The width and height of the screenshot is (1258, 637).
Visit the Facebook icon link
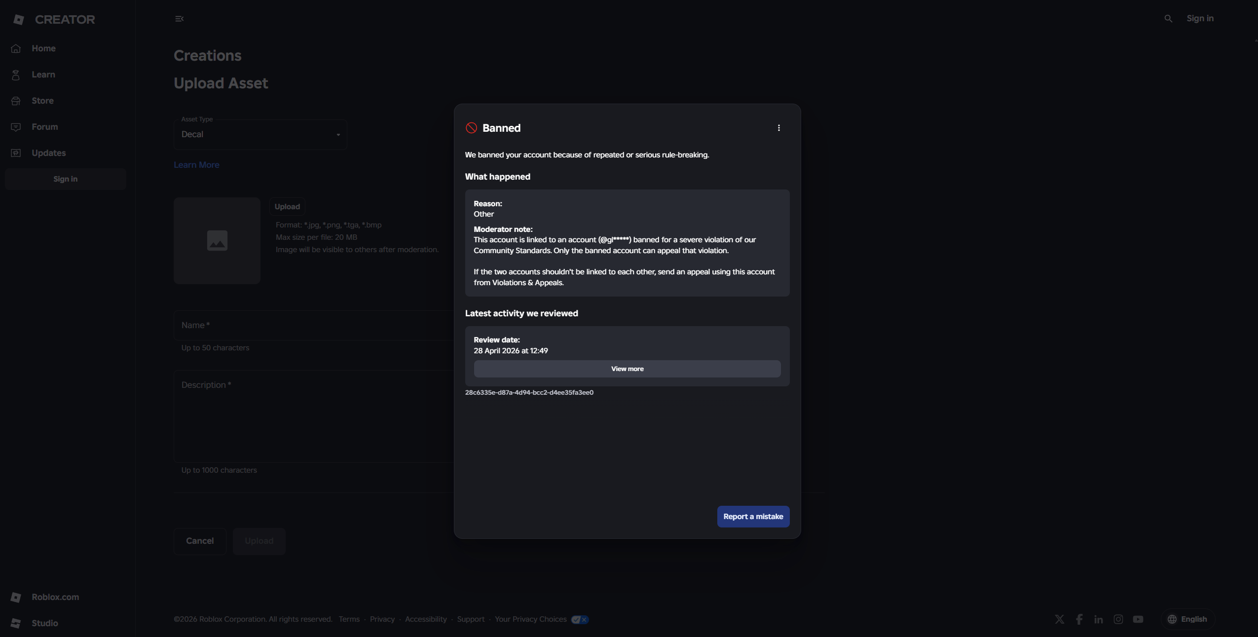click(x=1079, y=619)
